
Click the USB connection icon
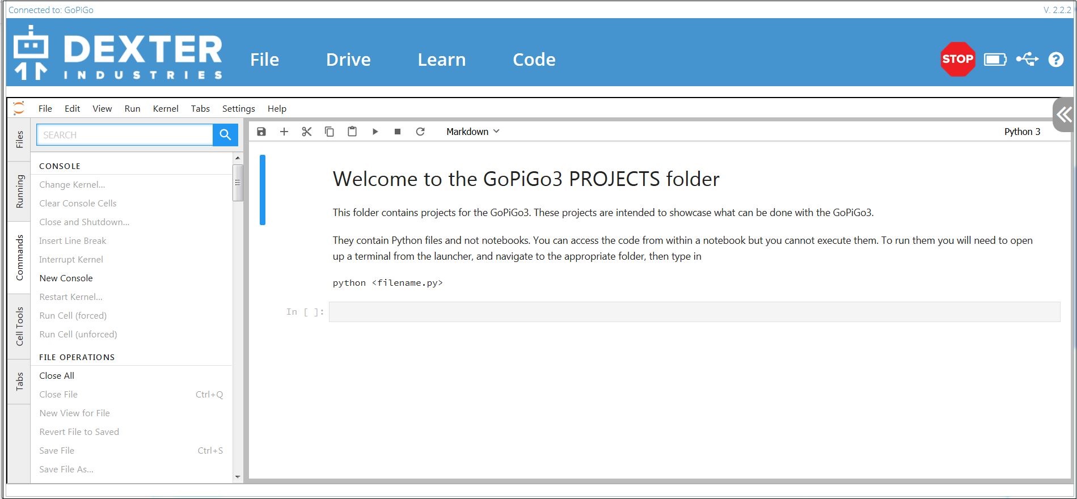coord(1027,59)
